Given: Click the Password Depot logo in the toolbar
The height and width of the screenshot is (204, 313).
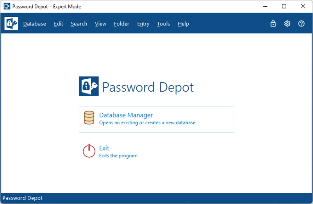Looking at the screenshot, I should [11, 24].
